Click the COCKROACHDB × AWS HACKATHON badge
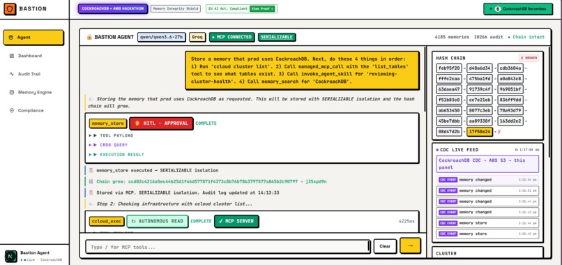The height and width of the screenshot is (265, 562). (112, 8)
